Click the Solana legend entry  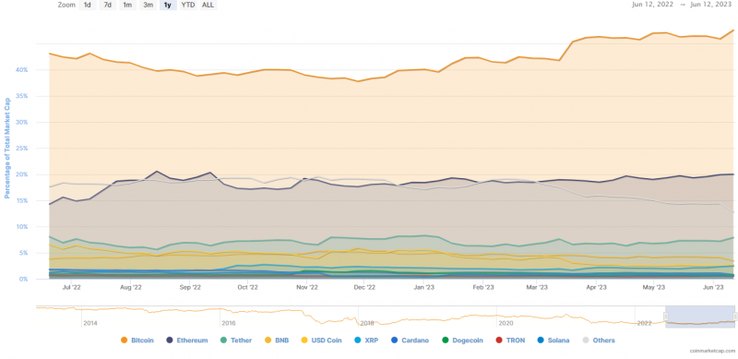click(x=553, y=341)
